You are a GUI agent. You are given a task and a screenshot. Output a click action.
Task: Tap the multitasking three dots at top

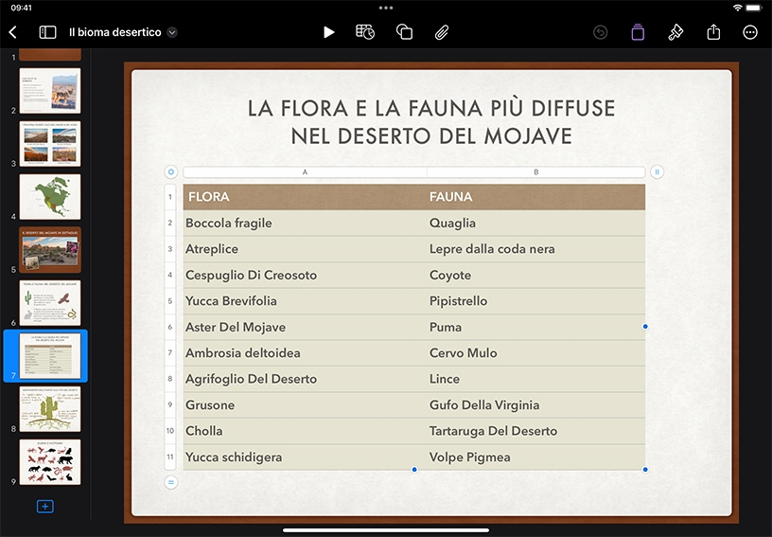pyautogui.click(x=386, y=8)
